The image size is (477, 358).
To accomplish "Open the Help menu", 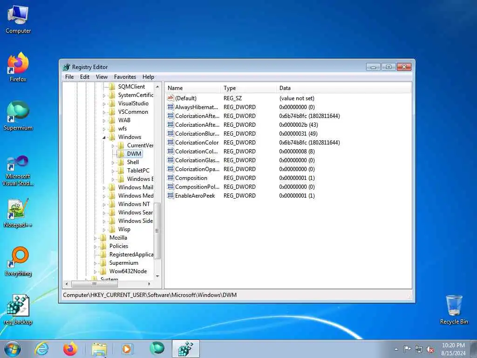I will [x=148, y=77].
